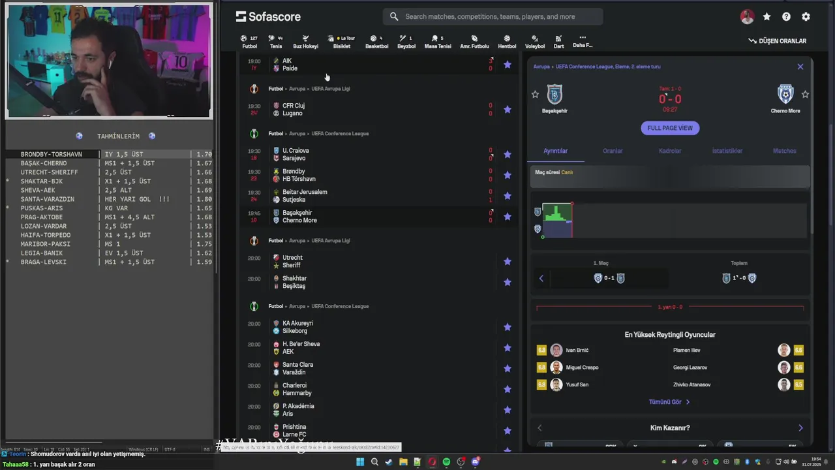The width and height of the screenshot is (835, 470).
Task: Open the help question mark icon
Action: (786, 17)
